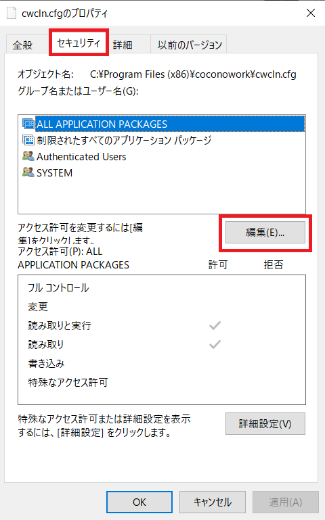Switch to the 全般 tab
The width and height of the screenshot is (325, 520).
point(23,45)
